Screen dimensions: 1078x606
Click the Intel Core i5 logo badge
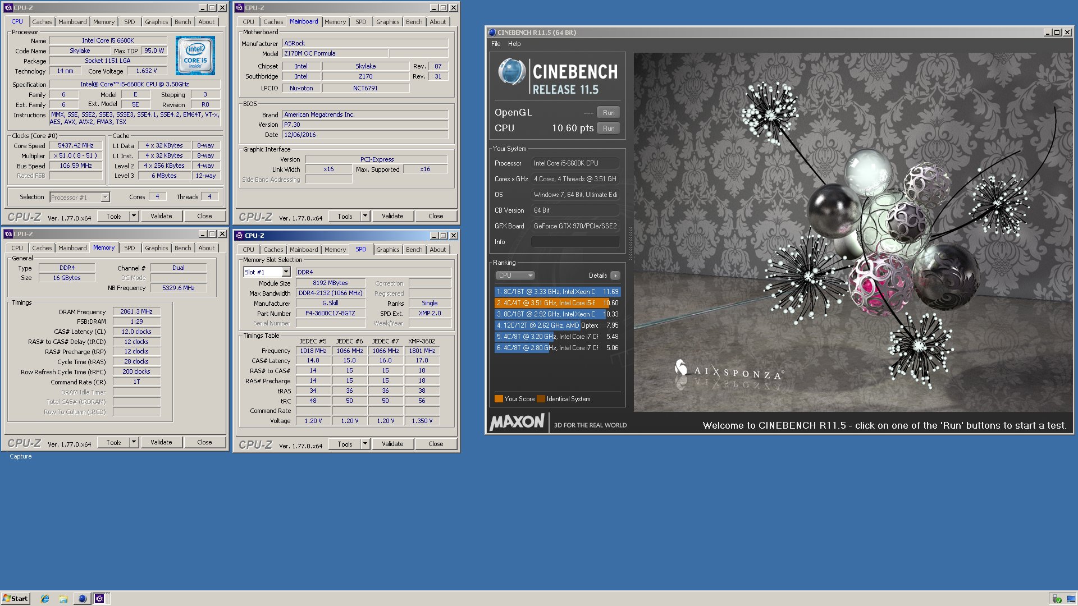[x=195, y=56]
